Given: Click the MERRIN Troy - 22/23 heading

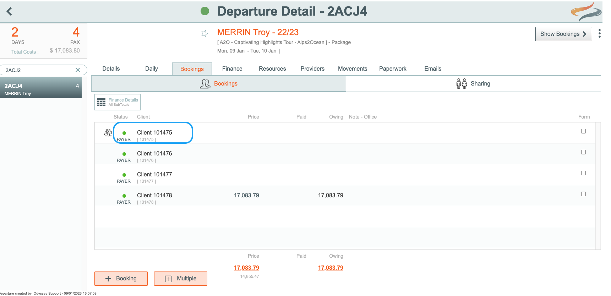Looking at the screenshot, I should (x=258, y=32).
